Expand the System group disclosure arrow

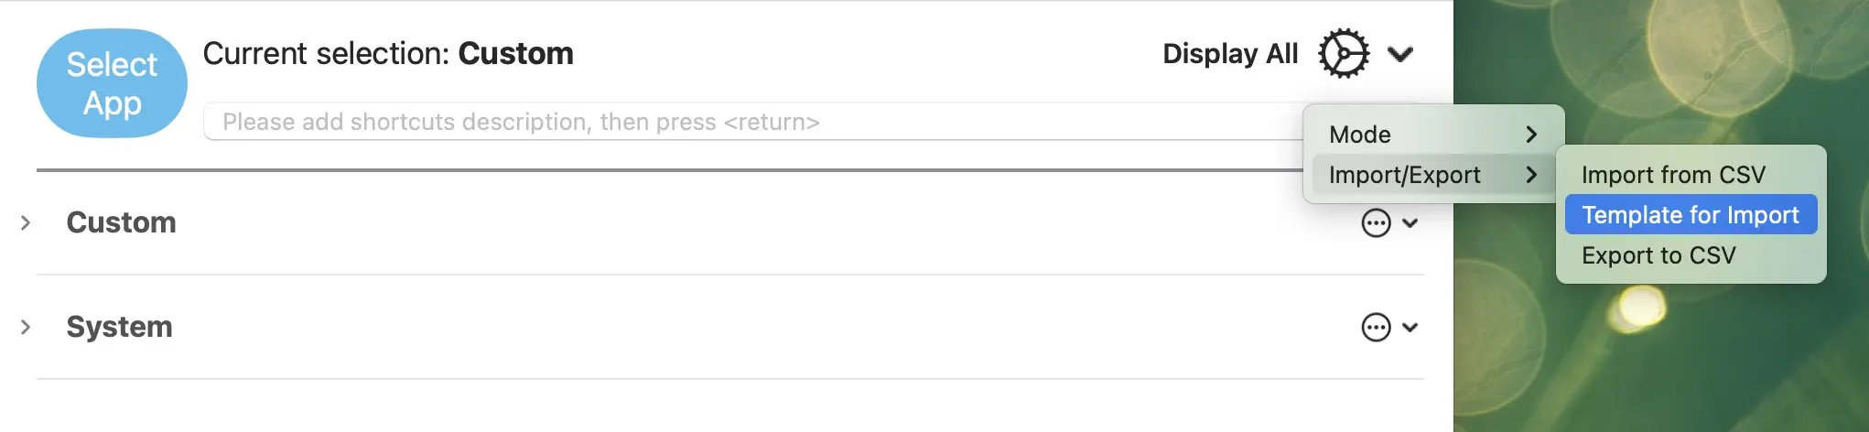(x=26, y=327)
